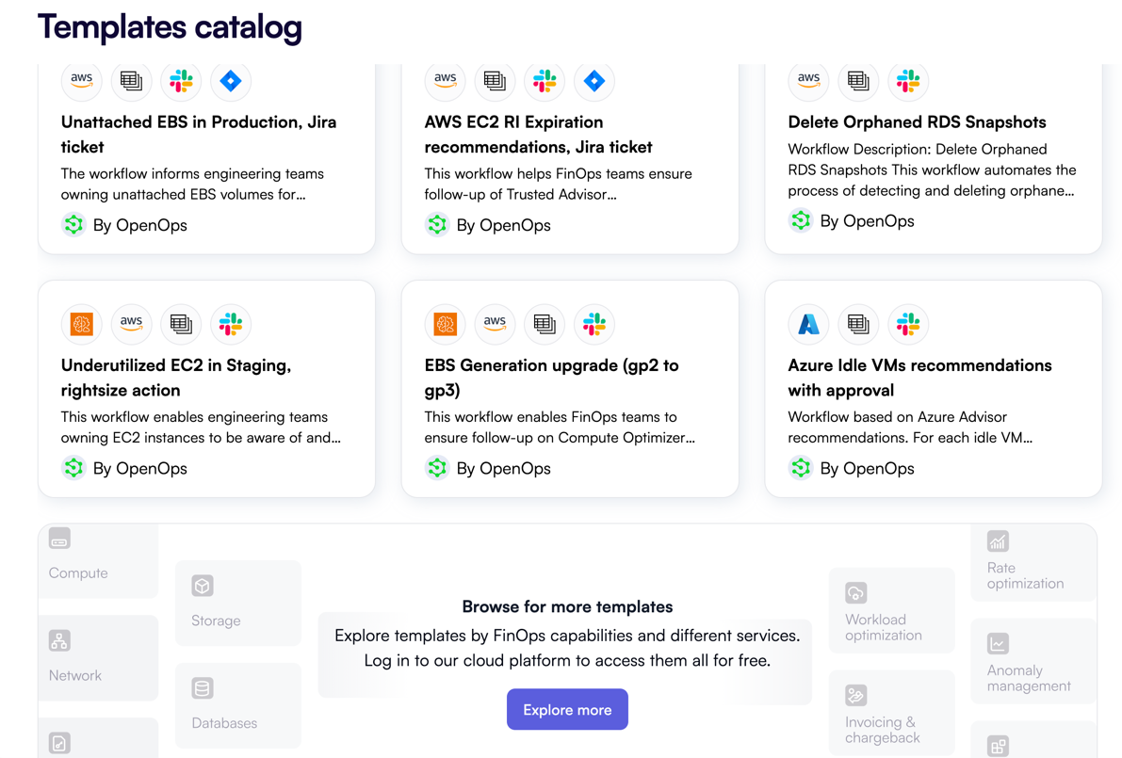Open Unattached EBS in Production template title
Image resolution: width=1122 pixels, height=758 pixels.
(x=199, y=135)
